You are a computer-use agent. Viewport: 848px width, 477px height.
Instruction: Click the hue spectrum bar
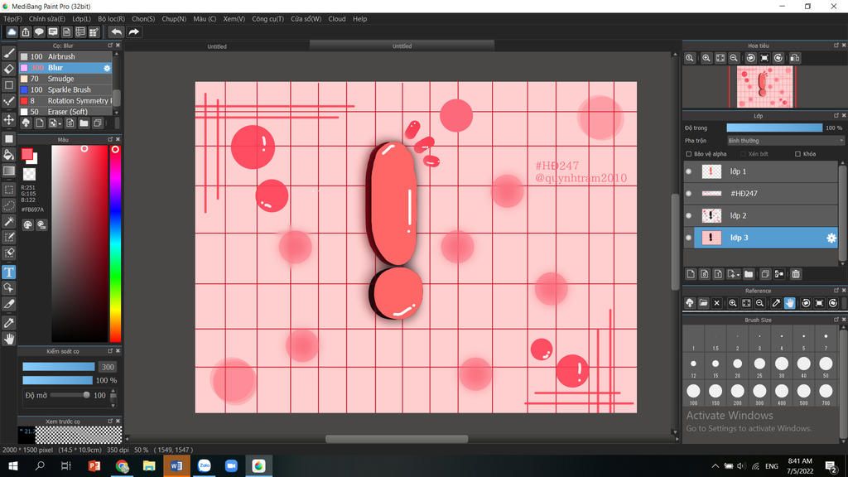coord(115,243)
